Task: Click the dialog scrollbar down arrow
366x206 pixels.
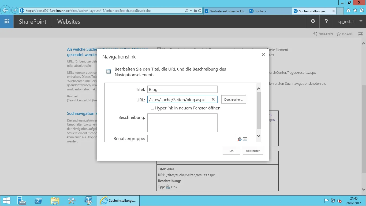Action: pos(259,136)
